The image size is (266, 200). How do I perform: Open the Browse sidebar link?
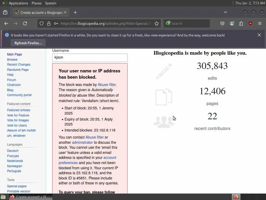(x=12, y=60)
